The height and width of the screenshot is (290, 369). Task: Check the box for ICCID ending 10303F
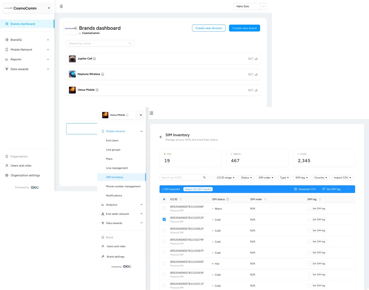click(x=164, y=275)
